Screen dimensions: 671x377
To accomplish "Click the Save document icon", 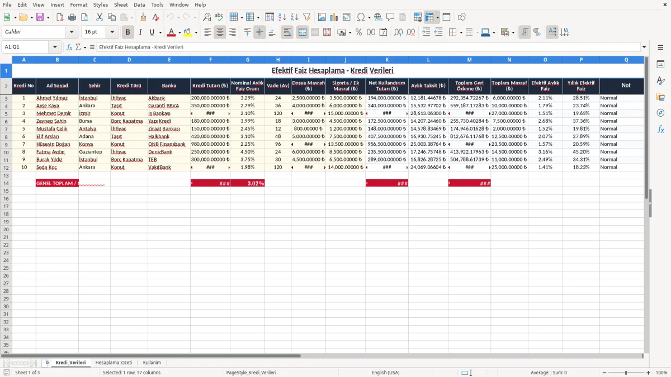I will click(x=40, y=17).
